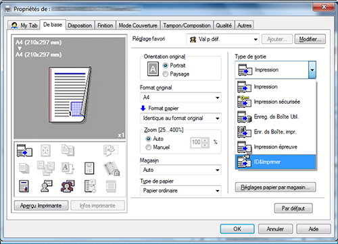Expand the Type de papier dropdown
Image resolution: width=338 pixels, height=244 pixels.
point(180,191)
